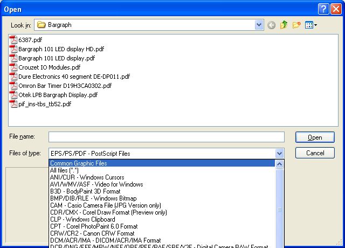
Task: Click icon of Otek LPB Bargraph Display.pdf
Action: (13, 95)
